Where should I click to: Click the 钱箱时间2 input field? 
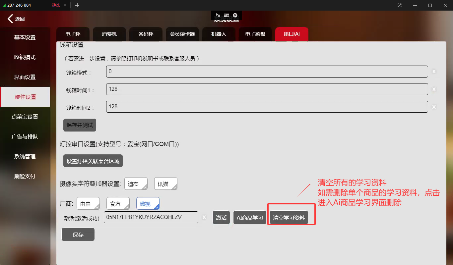(x=267, y=107)
